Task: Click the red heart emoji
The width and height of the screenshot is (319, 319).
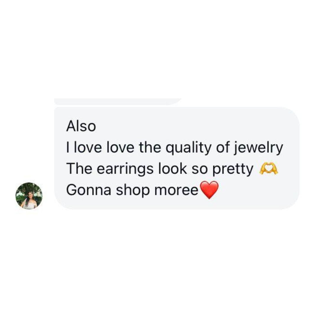Action: point(209,190)
